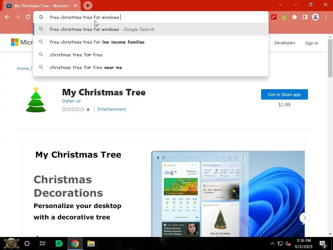Close the My Christmas Tree tab
Screen dimensions: 333x250
coord(75,6)
